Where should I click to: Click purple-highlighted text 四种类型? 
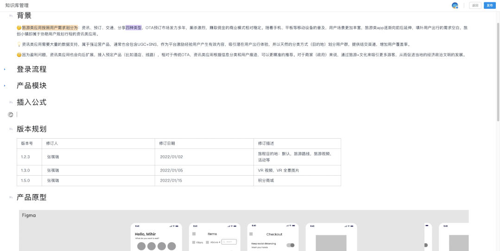[x=133, y=28]
